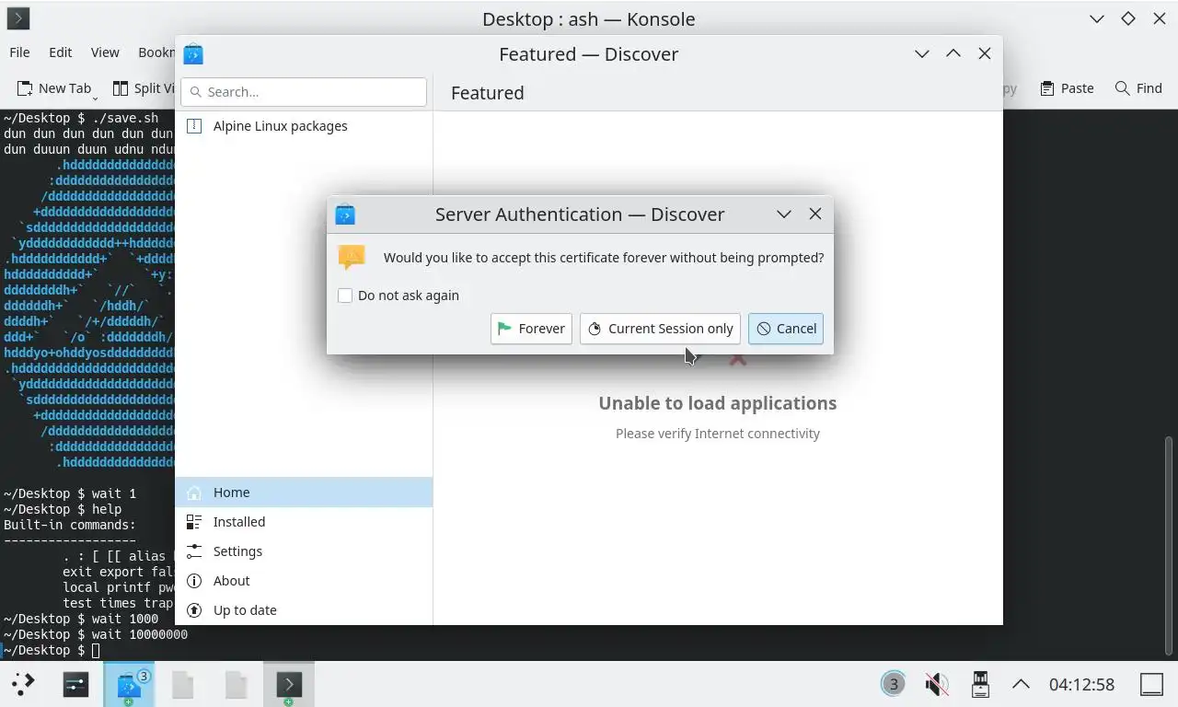Open Konsole Edit menu
The width and height of the screenshot is (1178, 707).
[x=61, y=52]
